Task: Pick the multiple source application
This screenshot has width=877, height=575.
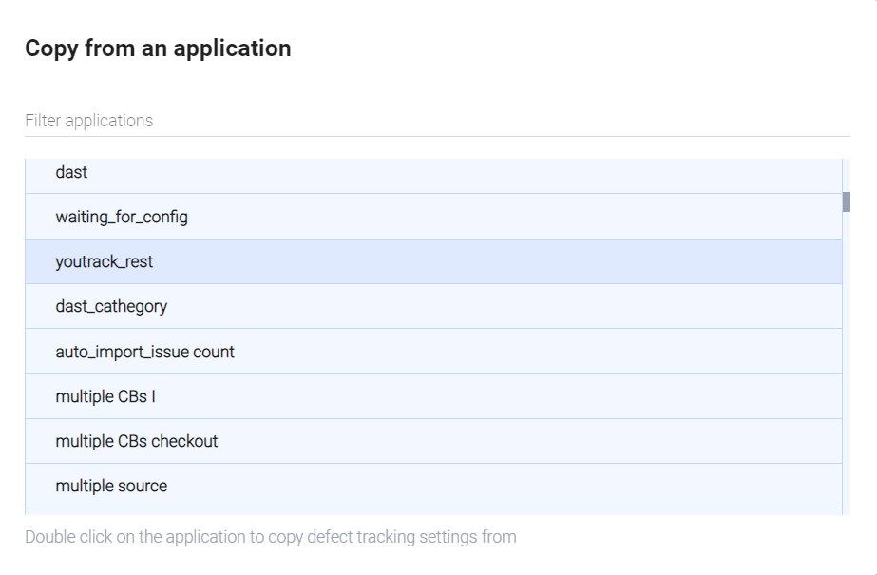Action: point(433,486)
